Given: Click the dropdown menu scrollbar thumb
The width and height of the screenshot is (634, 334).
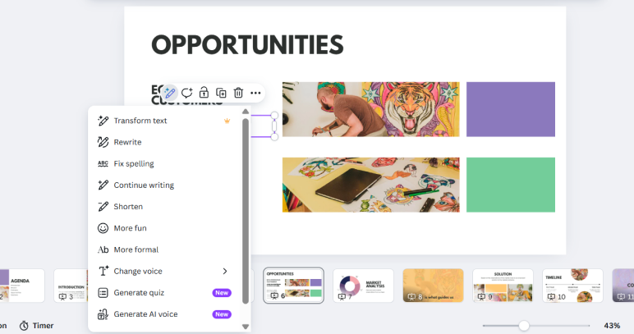Looking at the screenshot, I should pyautogui.click(x=246, y=211).
